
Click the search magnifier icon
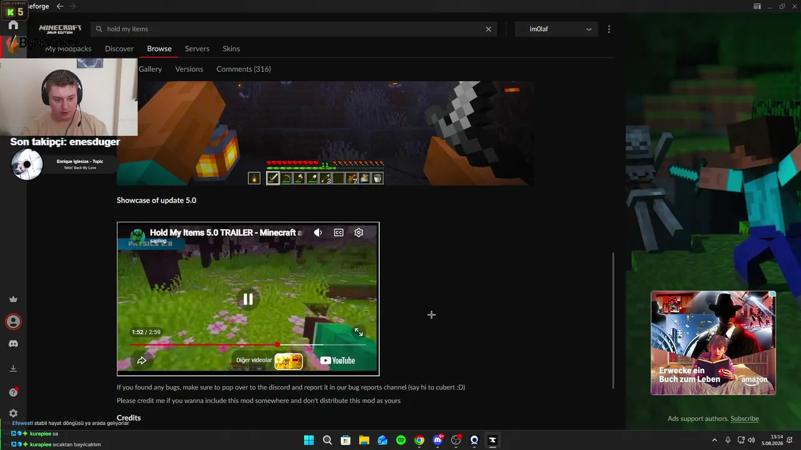[x=99, y=29]
